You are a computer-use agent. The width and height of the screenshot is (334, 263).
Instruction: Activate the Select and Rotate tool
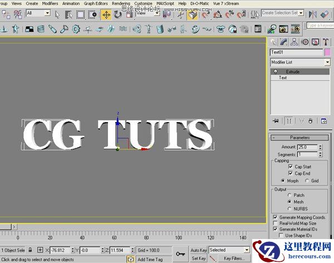click(117, 14)
